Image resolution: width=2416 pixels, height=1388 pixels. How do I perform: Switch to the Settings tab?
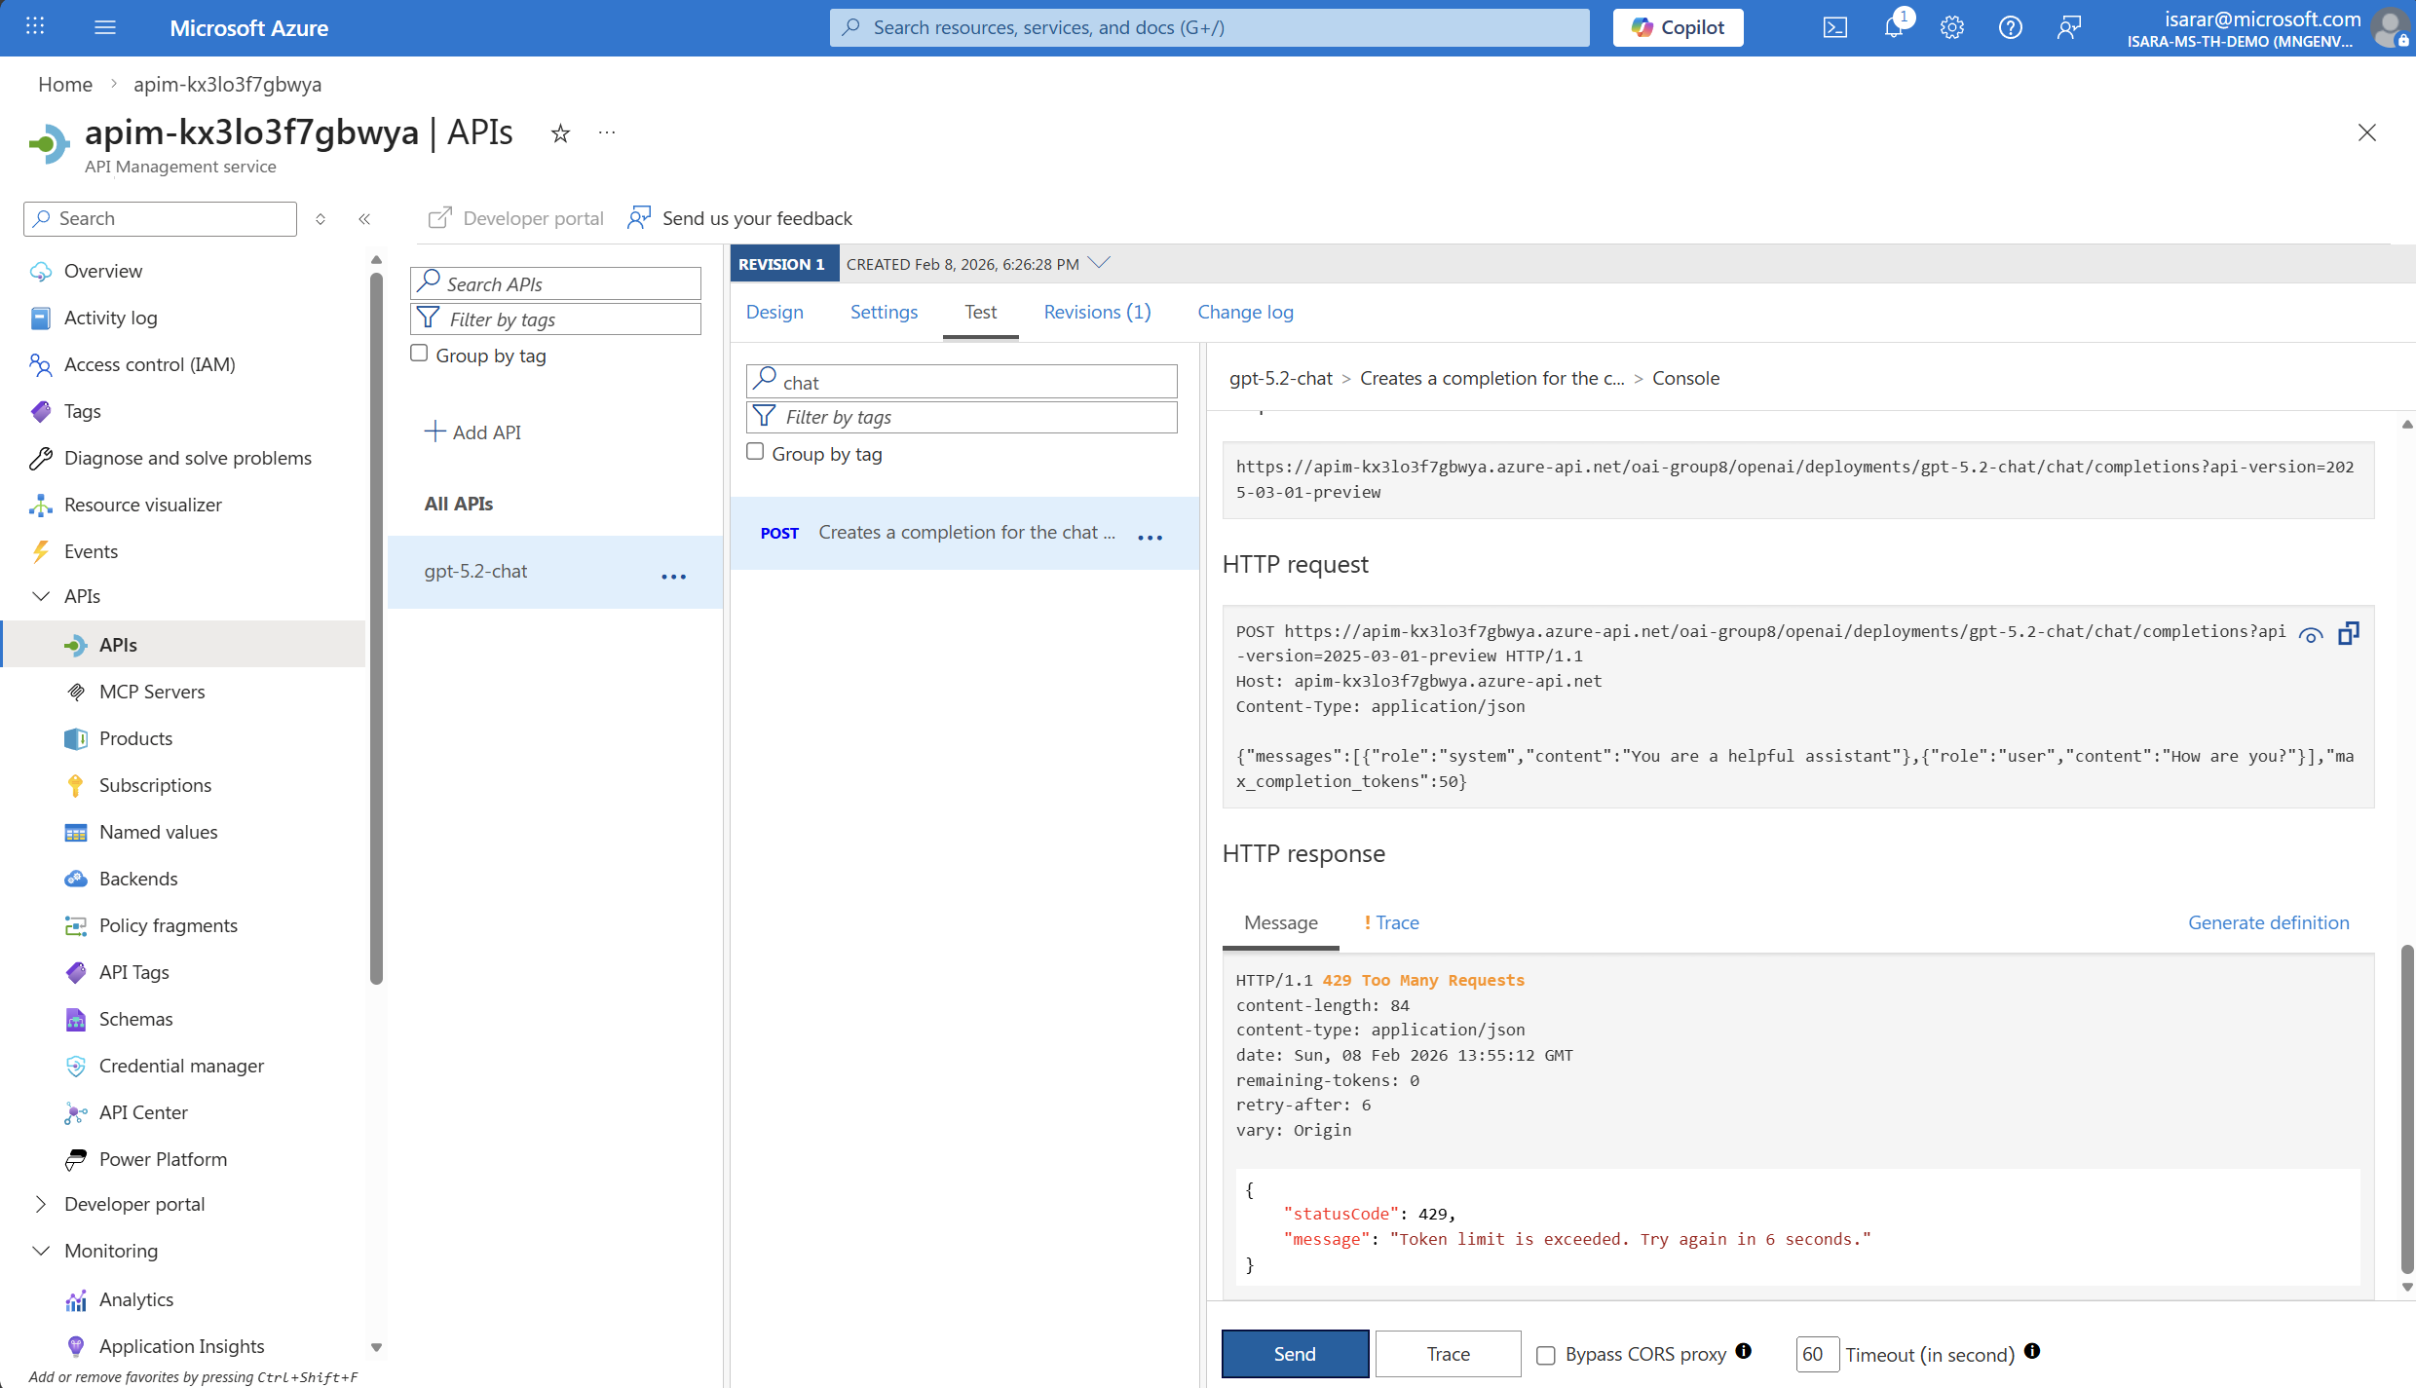(x=884, y=312)
